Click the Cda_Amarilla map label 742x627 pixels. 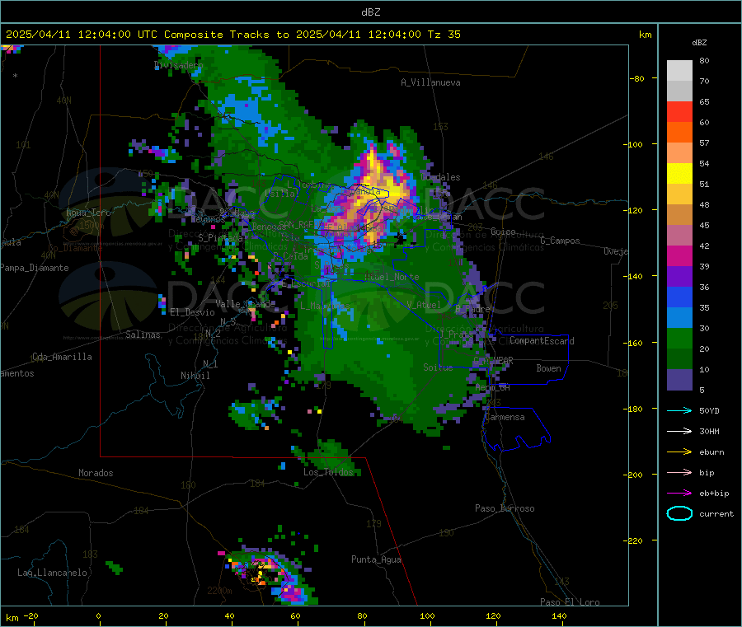62,357
